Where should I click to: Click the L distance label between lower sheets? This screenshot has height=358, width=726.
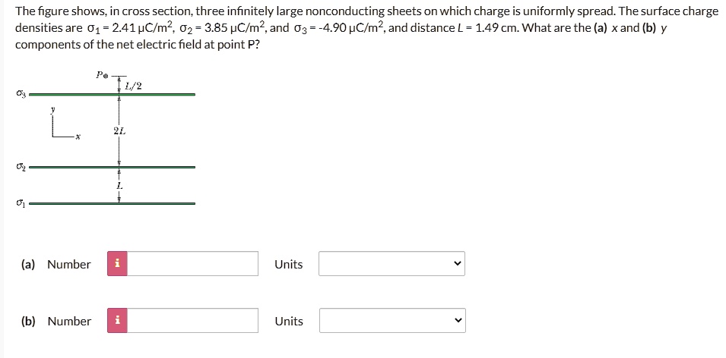(119, 184)
